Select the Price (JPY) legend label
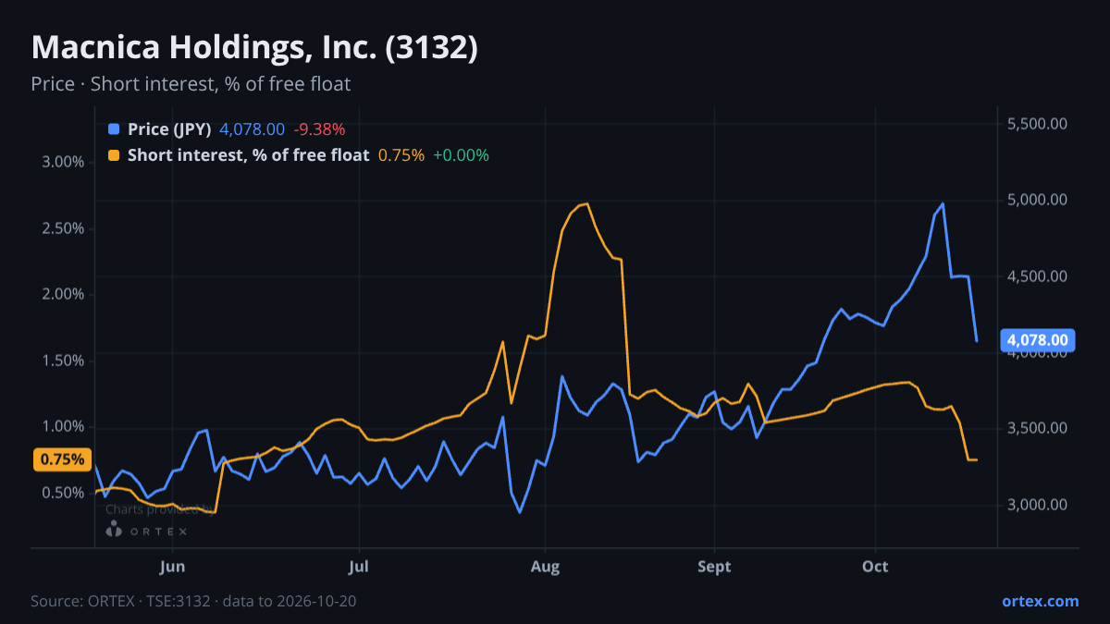Screen dimensions: 1110x624 pos(170,129)
